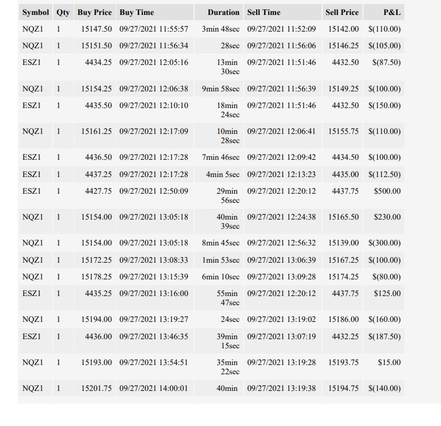Click the Symbol column header

[x=36, y=13]
